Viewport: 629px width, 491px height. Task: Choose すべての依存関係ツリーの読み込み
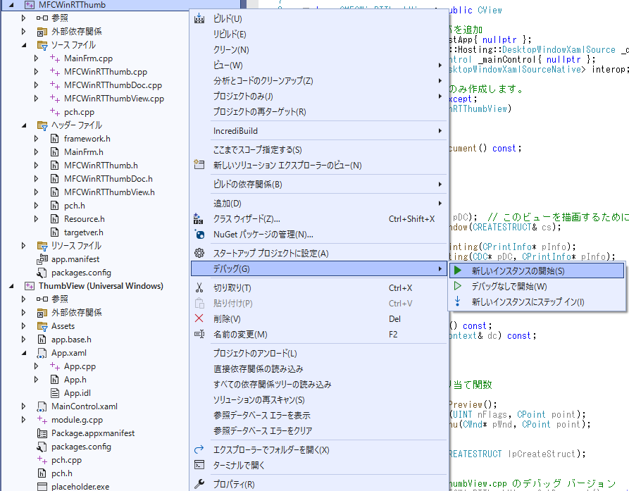coord(319,385)
